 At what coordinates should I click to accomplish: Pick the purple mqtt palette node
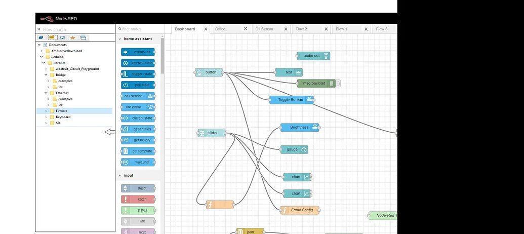point(138,231)
